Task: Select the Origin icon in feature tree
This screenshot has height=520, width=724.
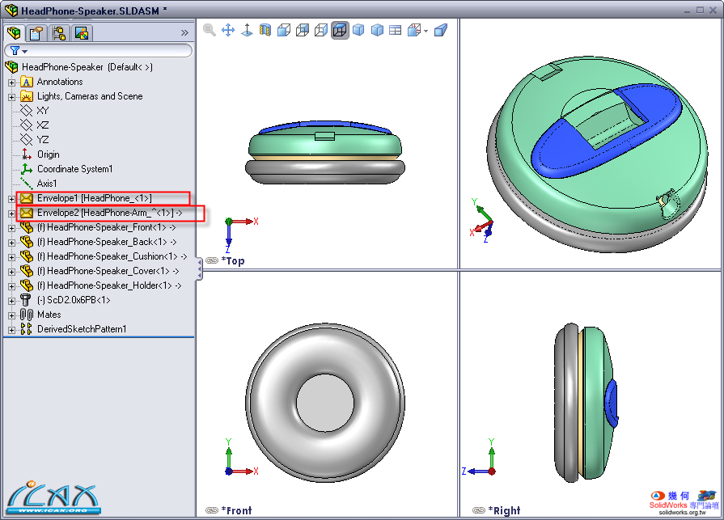Action: coord(27,154)
